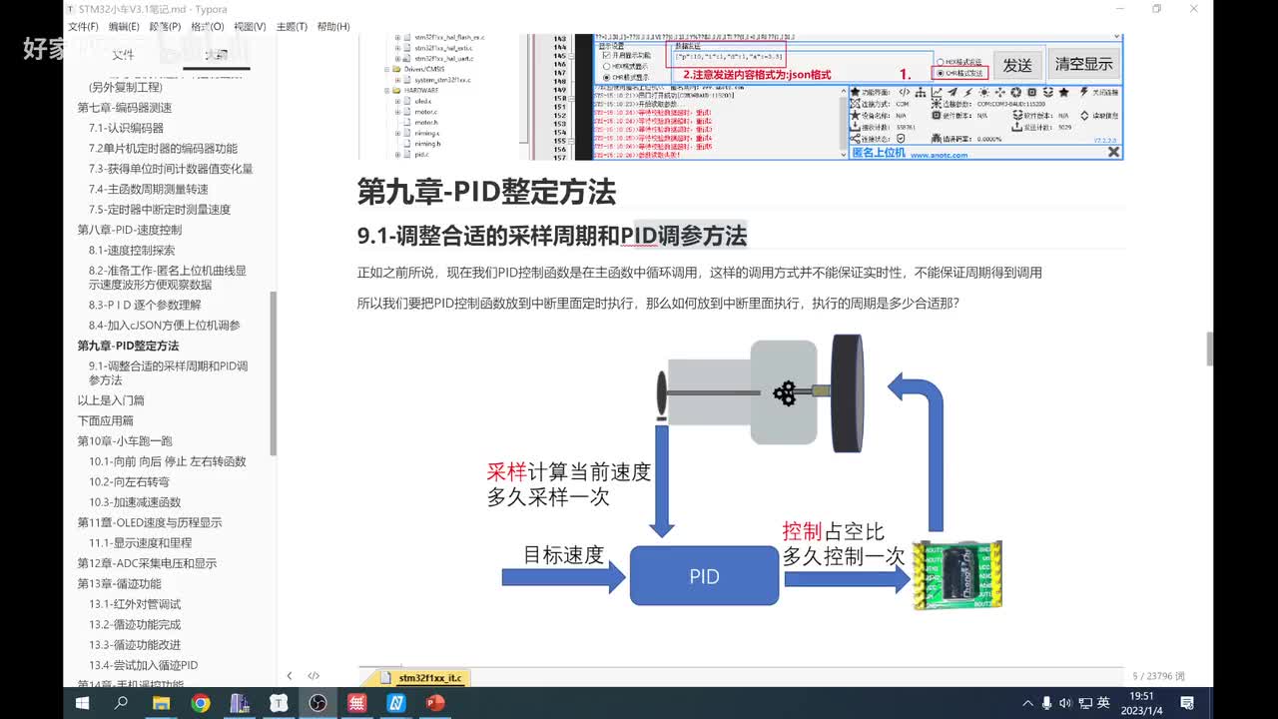This screenshot has height=719, width=1278.
Task: Open the 格式(O) menu
Action: tap(208, 27)
